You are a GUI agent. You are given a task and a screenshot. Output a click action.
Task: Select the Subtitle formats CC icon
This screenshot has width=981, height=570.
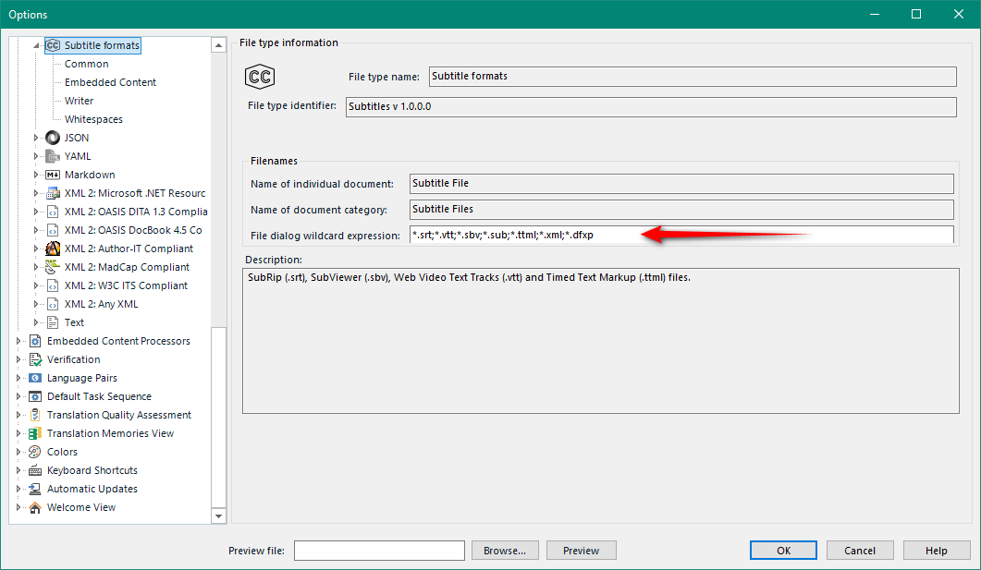54,44
